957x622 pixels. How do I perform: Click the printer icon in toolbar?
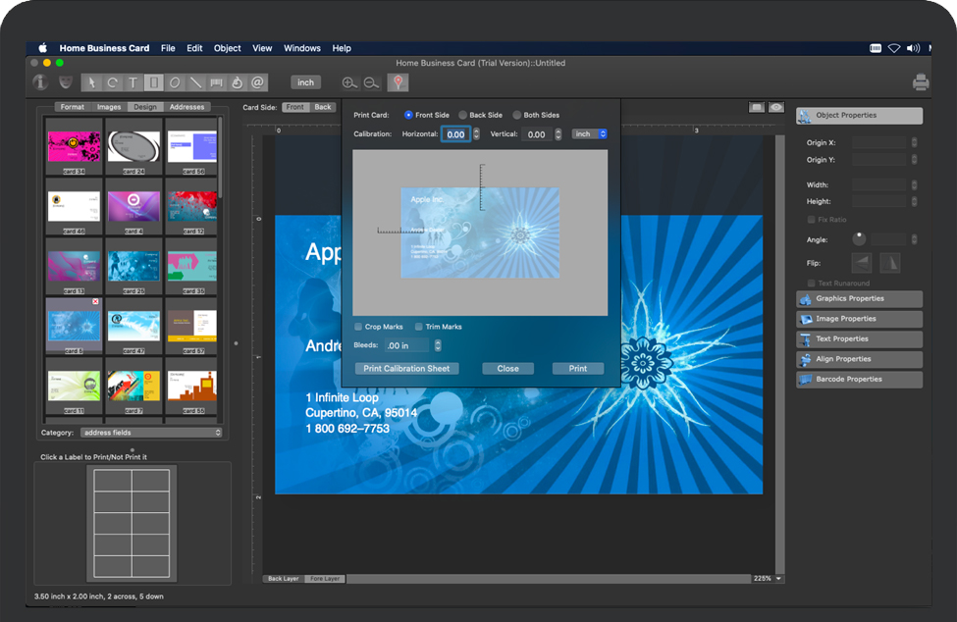[x=920, y=82]
